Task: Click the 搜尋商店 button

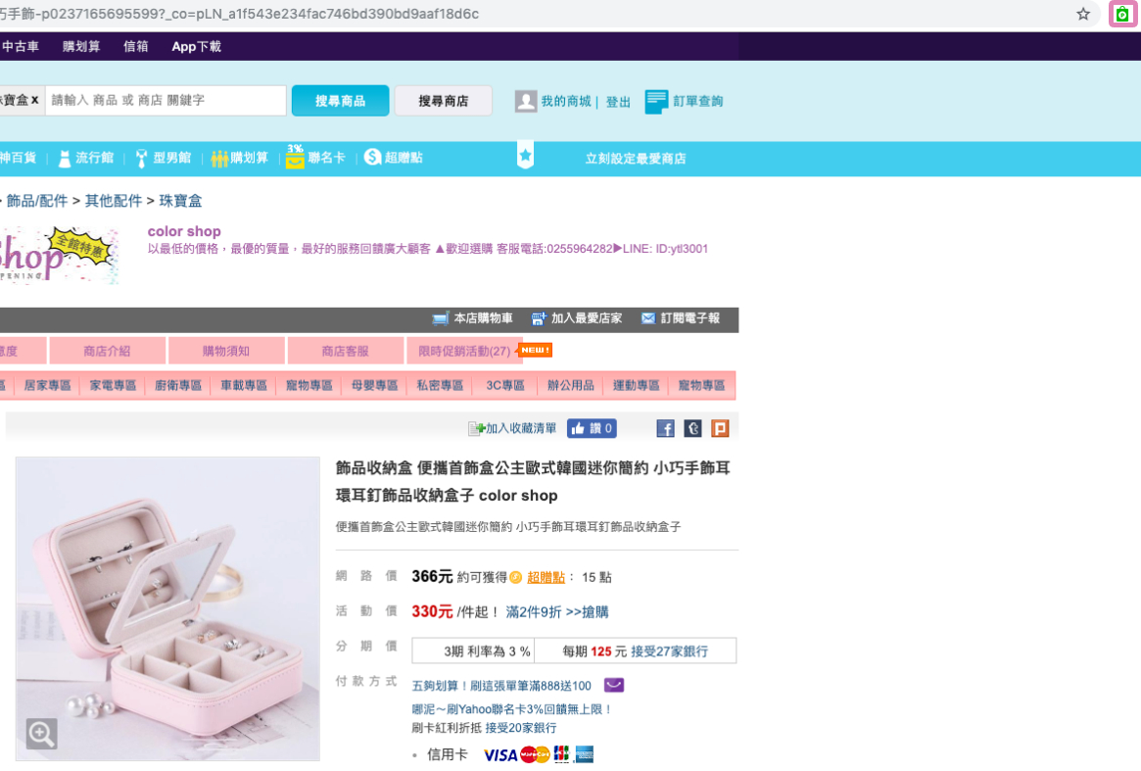Action: tap(443, 101)
